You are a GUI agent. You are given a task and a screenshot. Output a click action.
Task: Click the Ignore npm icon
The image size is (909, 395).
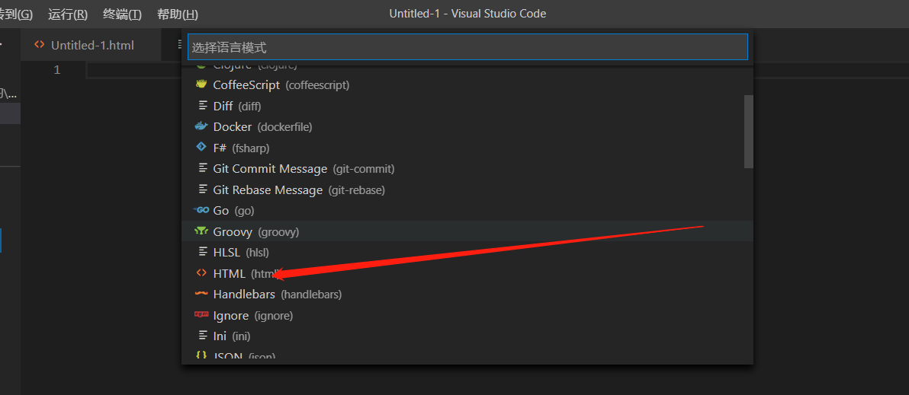click(x=201, y=315)
